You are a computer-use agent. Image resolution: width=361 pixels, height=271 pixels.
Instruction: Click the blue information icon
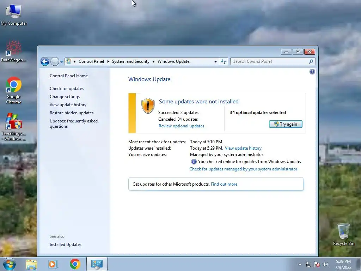point(194,162)
